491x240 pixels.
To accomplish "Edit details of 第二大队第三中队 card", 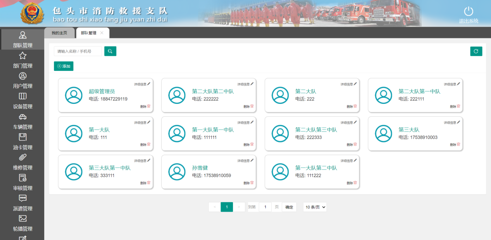I will (349, 123).
